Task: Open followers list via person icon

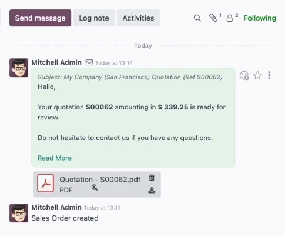Action: point(230,18)
